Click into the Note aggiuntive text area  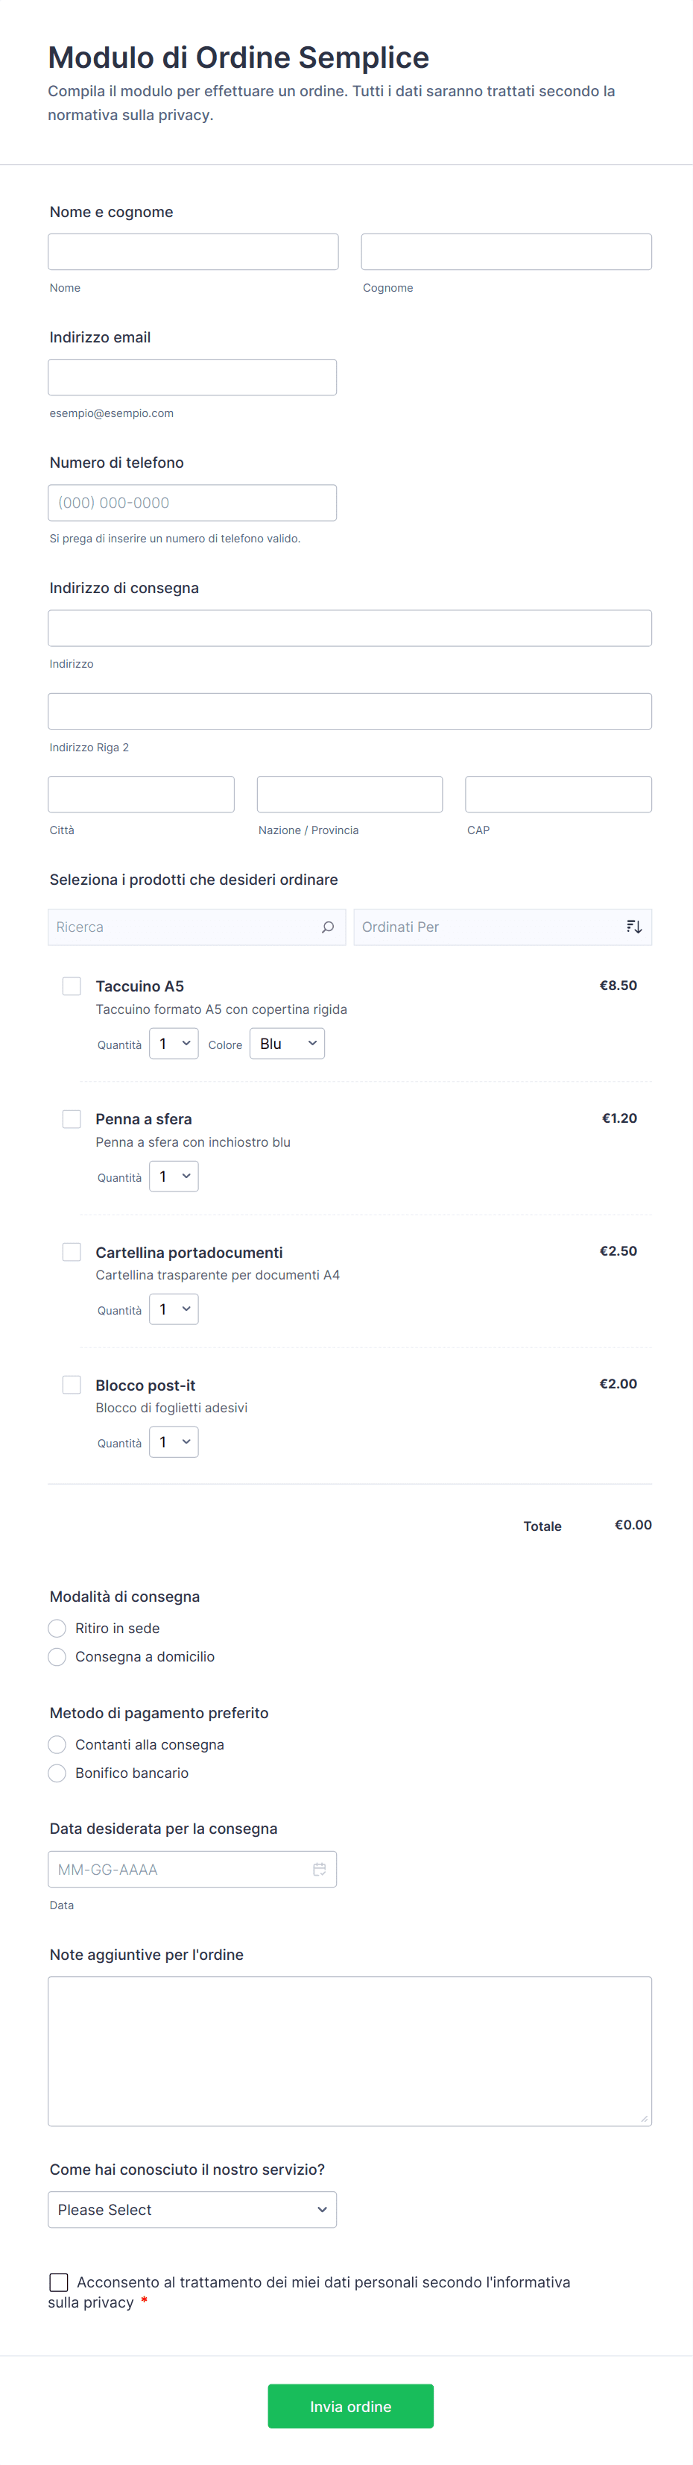tap(349, 2051)
